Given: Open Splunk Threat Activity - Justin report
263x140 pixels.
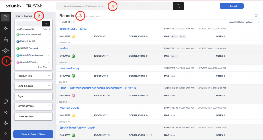Looking at the screenshot, I should [77, 128].
